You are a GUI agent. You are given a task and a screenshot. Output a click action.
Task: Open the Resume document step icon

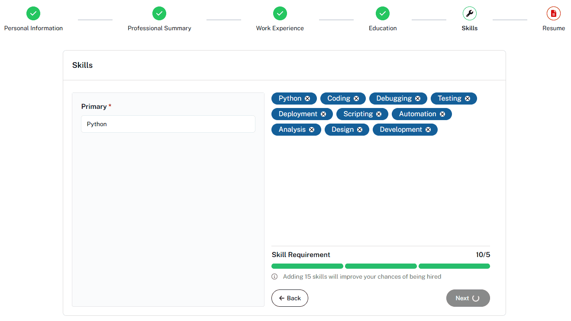pos(553,13)
